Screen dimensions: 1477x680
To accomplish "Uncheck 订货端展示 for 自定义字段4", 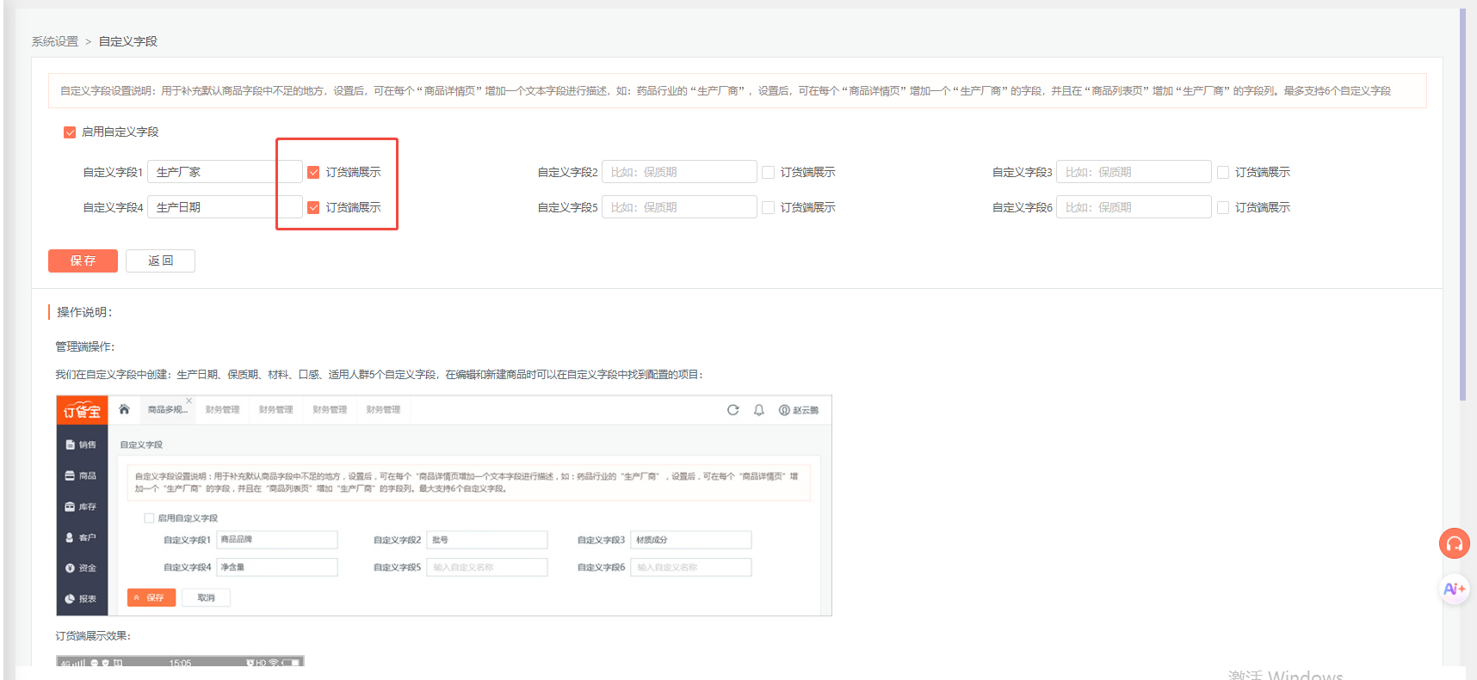I will click(313, 207).
